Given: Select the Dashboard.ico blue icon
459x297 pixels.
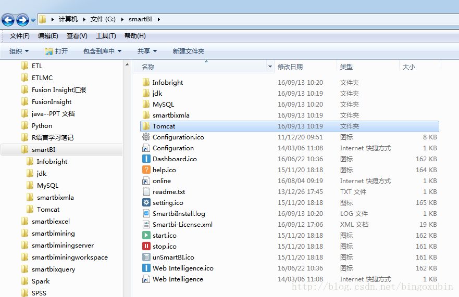Looking at the screenshot, I should pos(146,159).
